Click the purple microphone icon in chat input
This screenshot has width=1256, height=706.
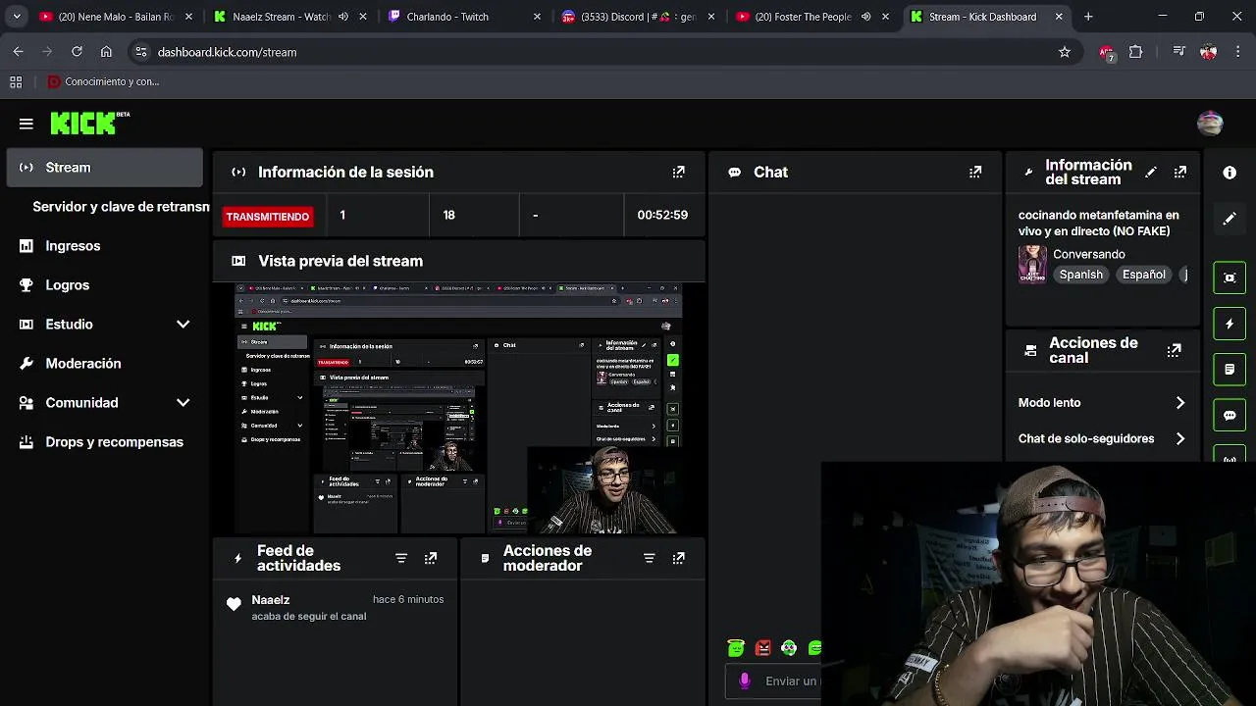(745, 681)
